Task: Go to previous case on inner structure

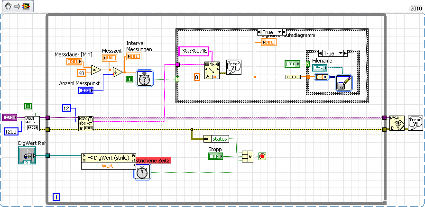Action: (x=320, y=54)
